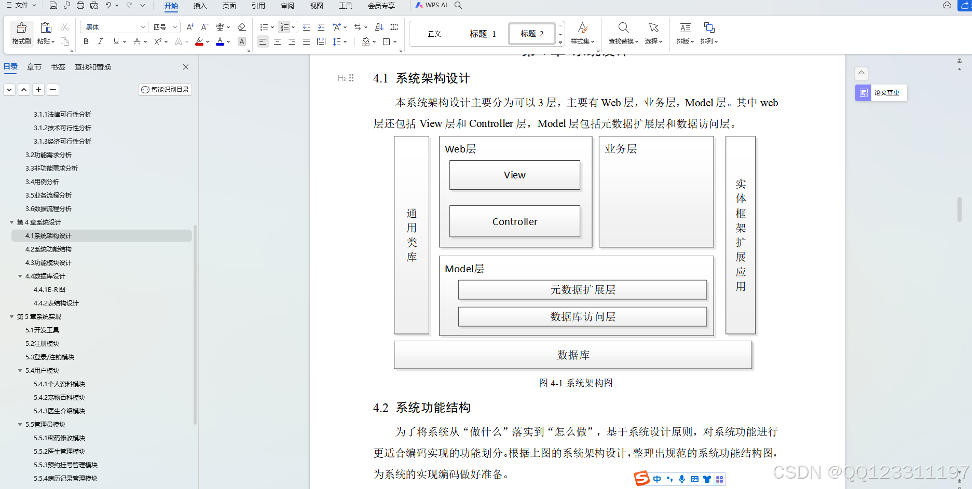Open the font size 四号 dropdown
972x489 pixels.
[x=175, y=27]
